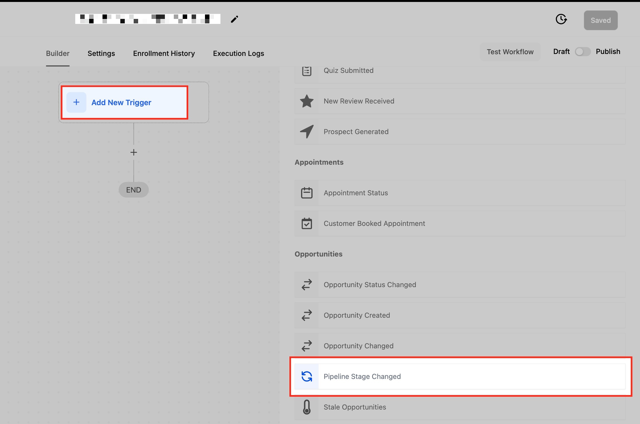The image size is (640, 424).
Task: Select the star icon for New Review Received
Action: (307, 101)
